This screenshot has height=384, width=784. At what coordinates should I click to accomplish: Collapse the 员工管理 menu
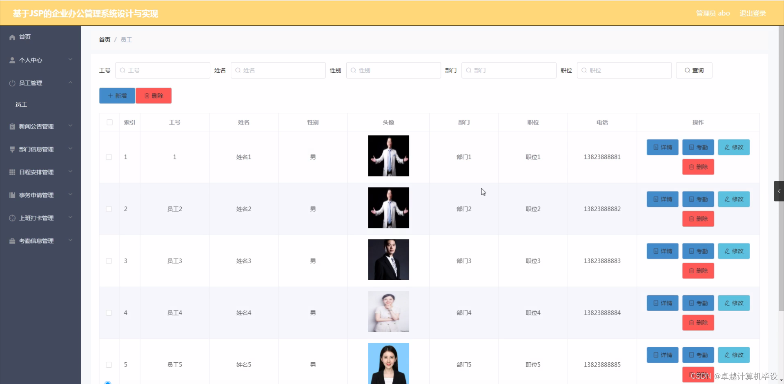(x=70, y=83)
